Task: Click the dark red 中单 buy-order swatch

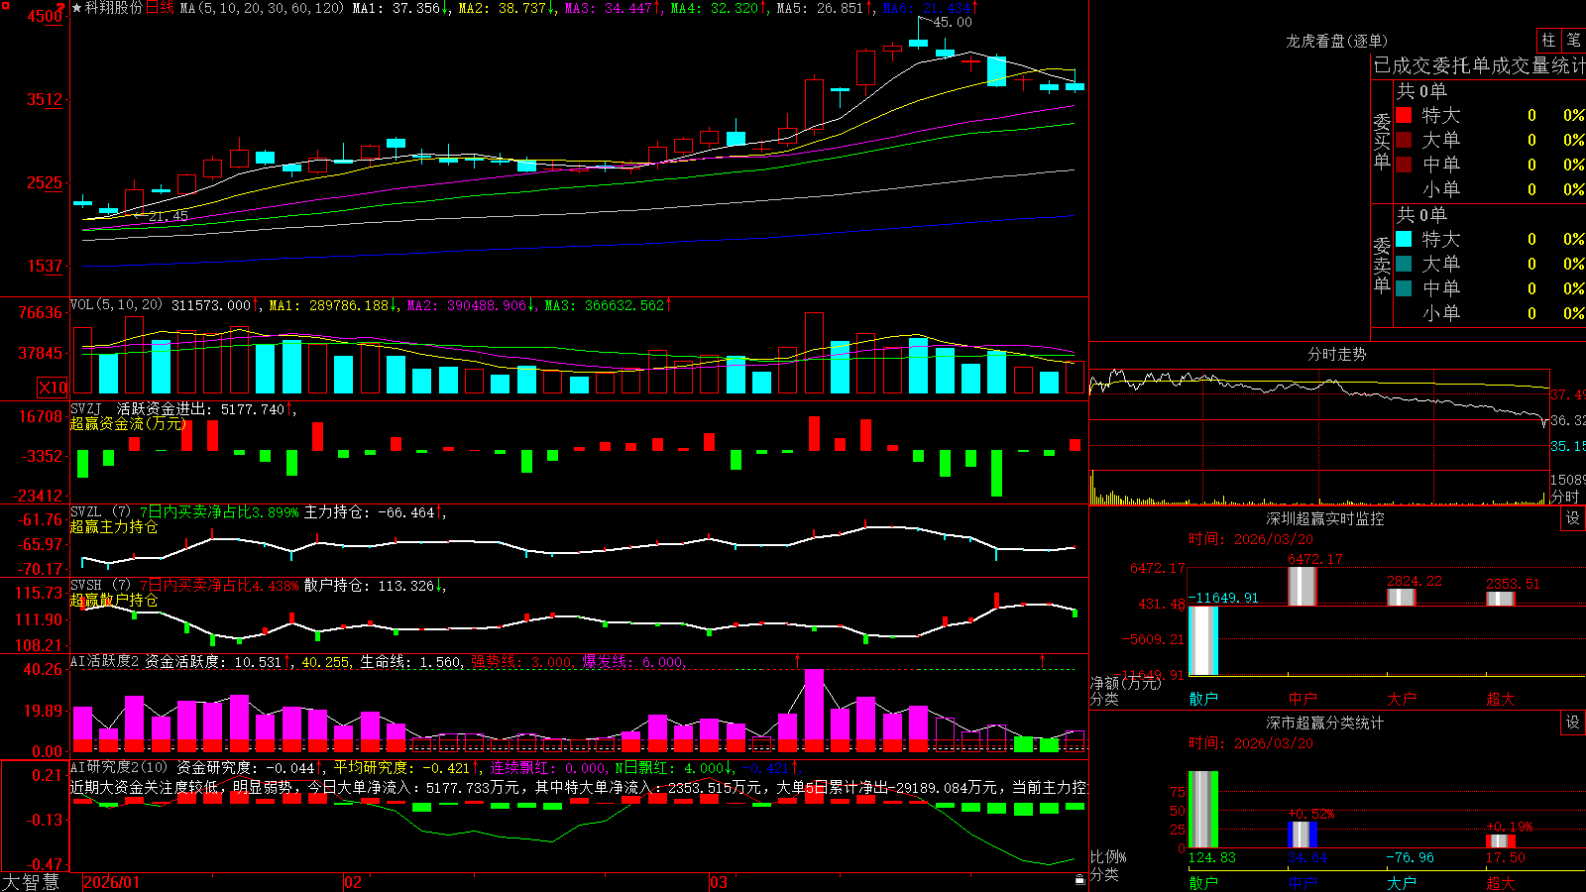Action: coord(1404,165)
